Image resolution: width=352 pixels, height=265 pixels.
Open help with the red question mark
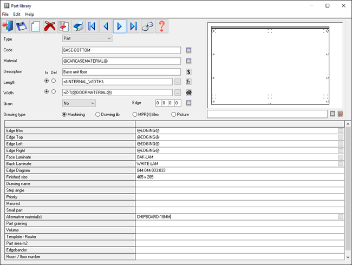(161, 26)
